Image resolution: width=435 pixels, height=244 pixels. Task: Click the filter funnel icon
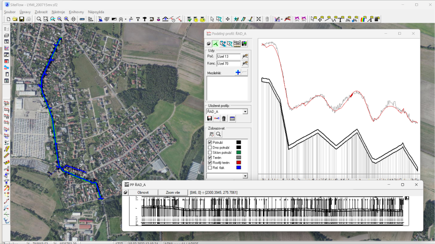(x=138, y=19)
